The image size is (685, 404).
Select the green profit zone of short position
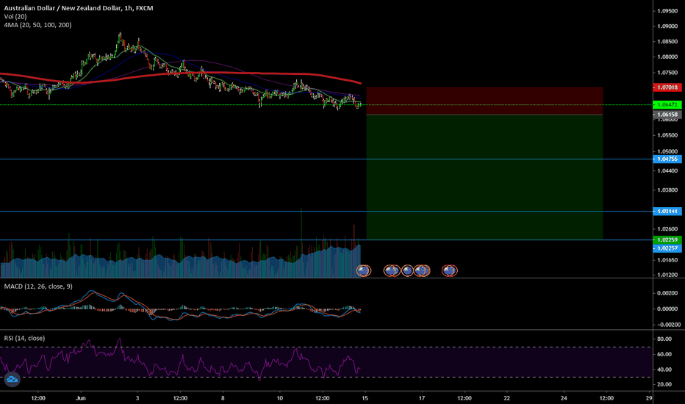[x=484, y=177]
